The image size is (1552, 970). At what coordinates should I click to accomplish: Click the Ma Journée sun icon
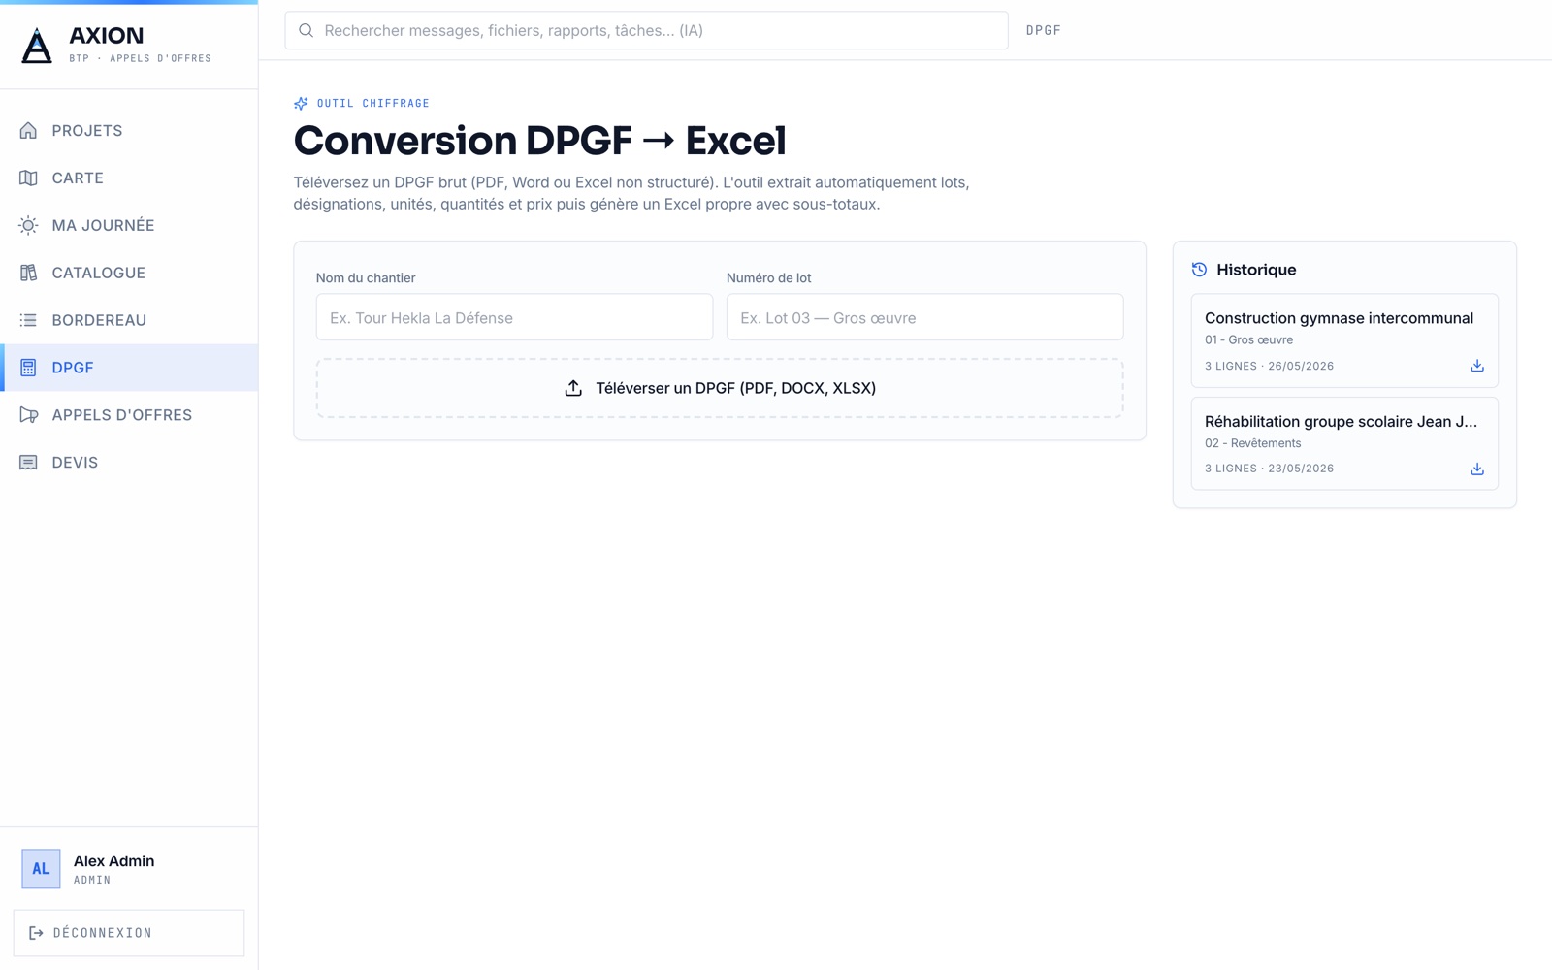28,226
